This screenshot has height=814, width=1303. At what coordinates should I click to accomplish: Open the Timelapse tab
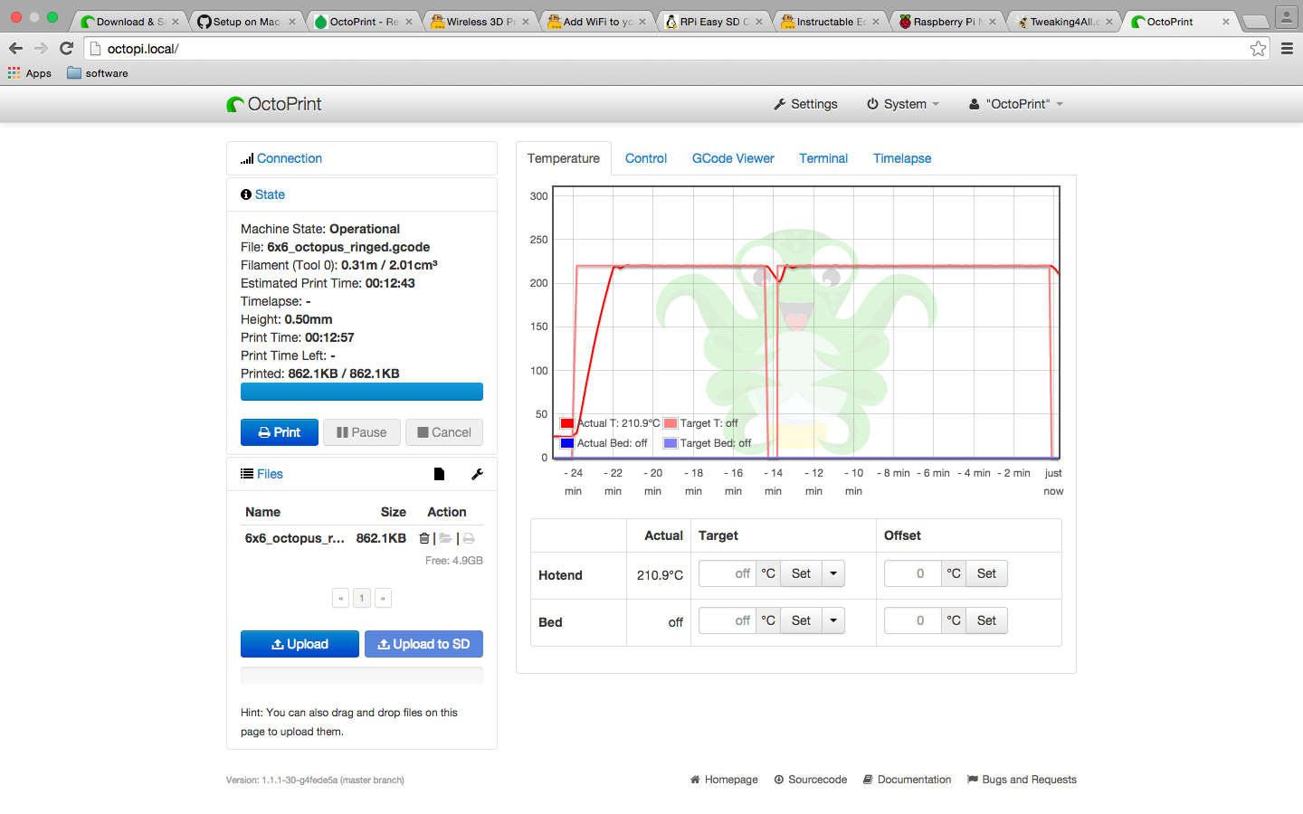coord(902,158)
